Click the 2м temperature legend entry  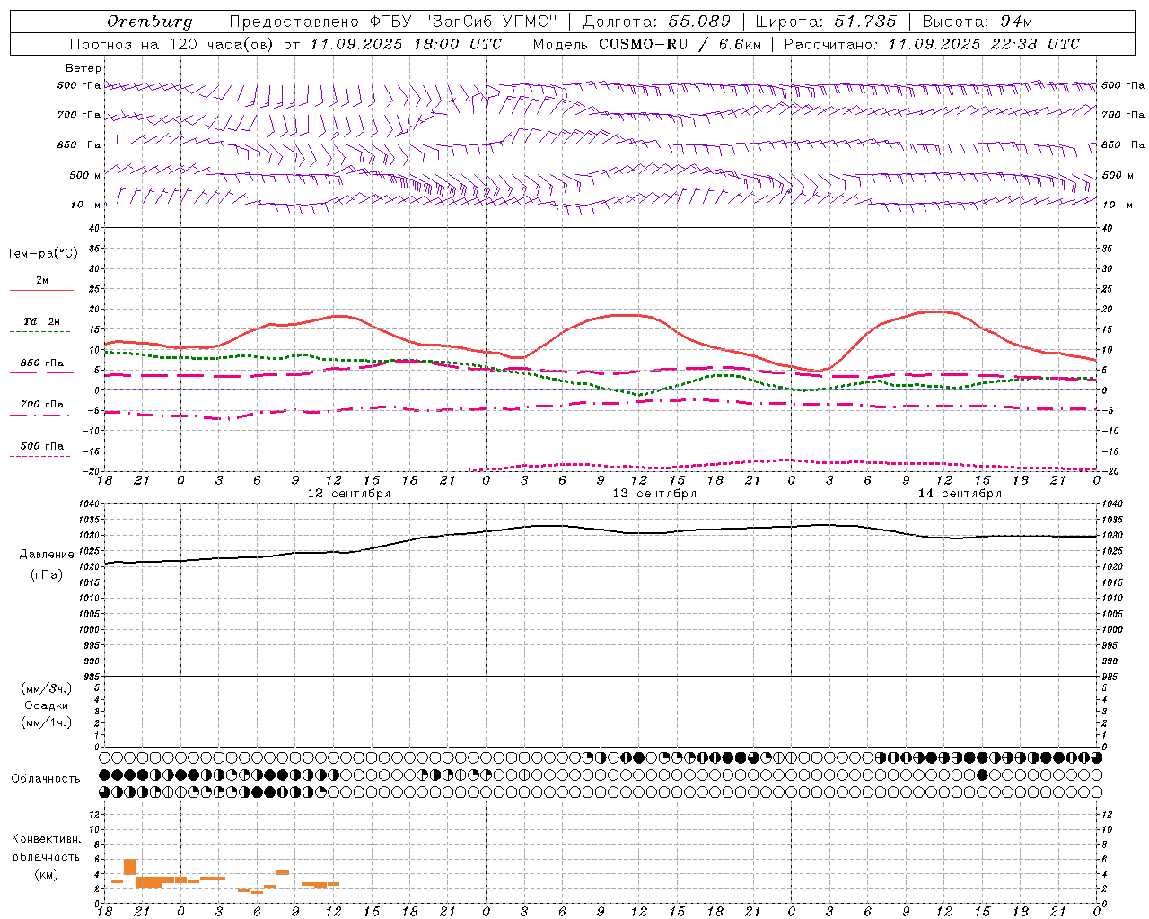point(42,280)
